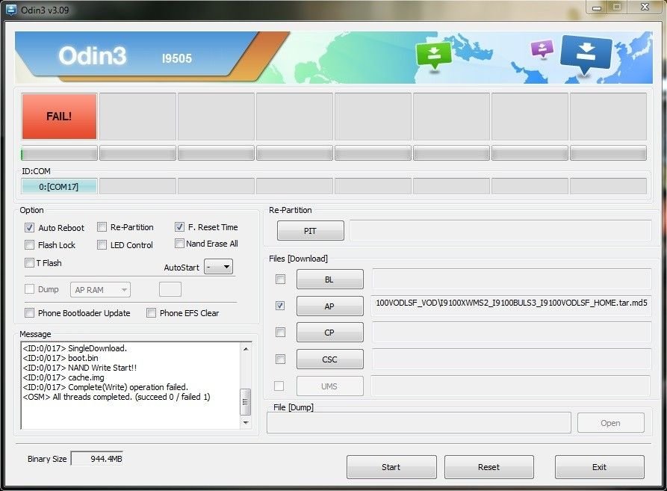Expand the AP RAM dump dropdown
This screenshot has width=667, height=491.
(x=101, y=290)
